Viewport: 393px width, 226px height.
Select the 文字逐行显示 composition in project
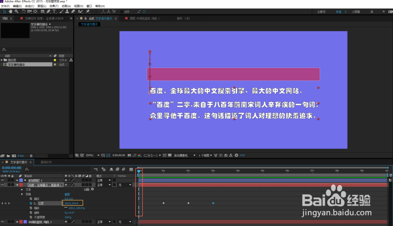(16, 65)
